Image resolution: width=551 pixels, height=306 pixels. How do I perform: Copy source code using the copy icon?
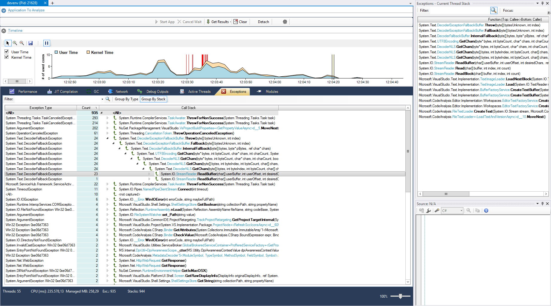(x=477, y=210)
